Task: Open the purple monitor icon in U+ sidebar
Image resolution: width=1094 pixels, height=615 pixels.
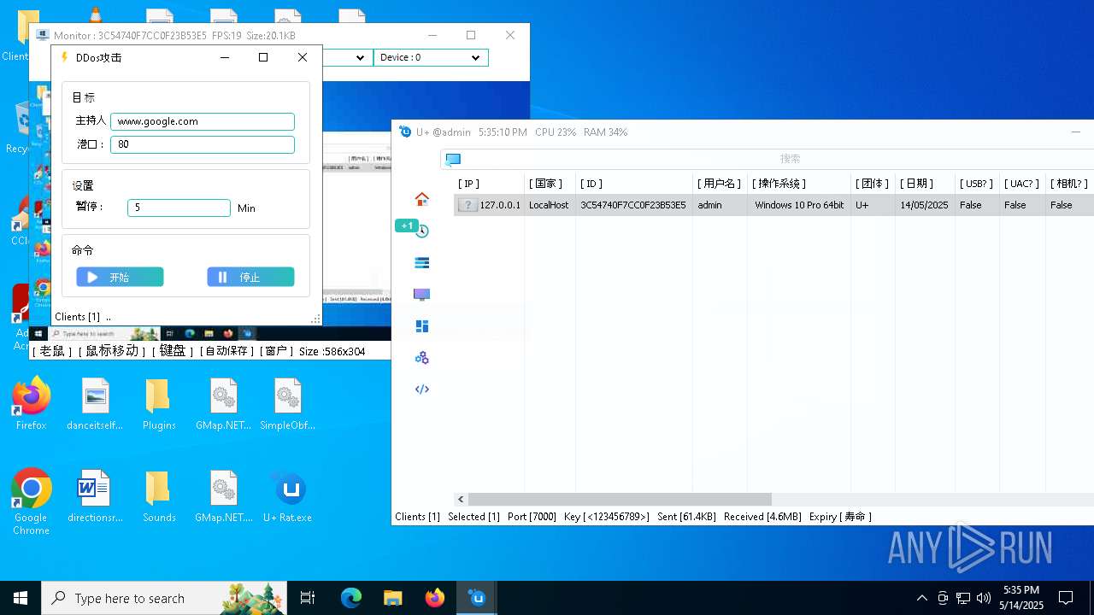Action: click(421, 295)
